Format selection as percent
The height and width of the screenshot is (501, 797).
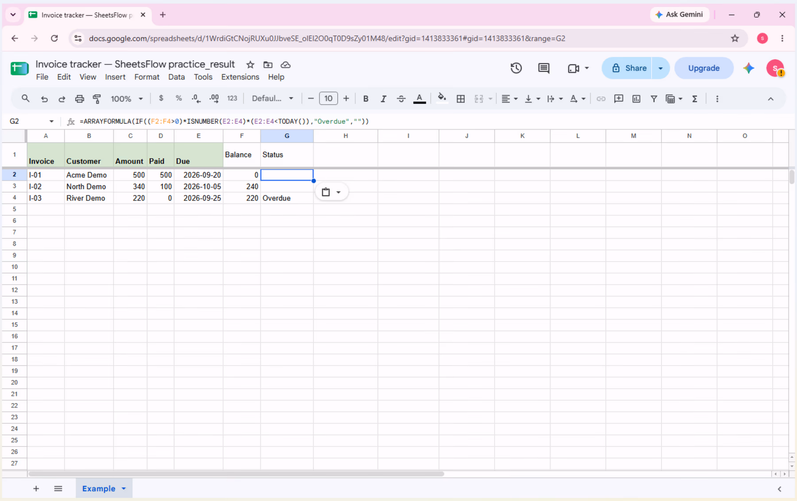(x=179, y=99)
